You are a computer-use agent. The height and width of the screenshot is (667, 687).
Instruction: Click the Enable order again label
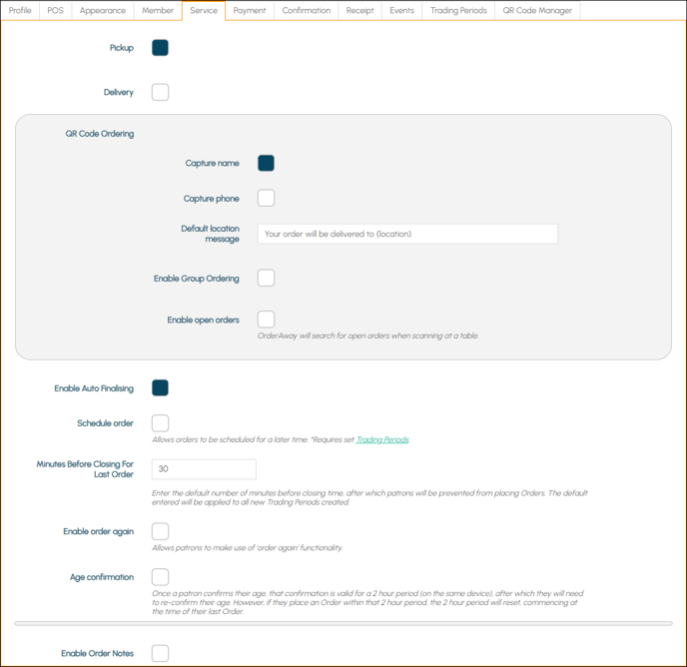pyautogui.click(x=99, y=531)
